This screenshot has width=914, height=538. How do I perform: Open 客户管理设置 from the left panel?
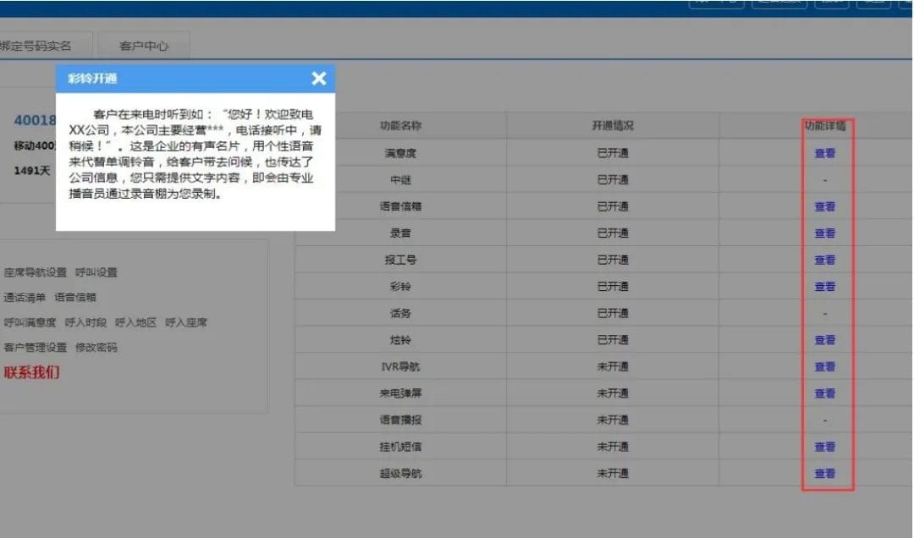(35, 347)
